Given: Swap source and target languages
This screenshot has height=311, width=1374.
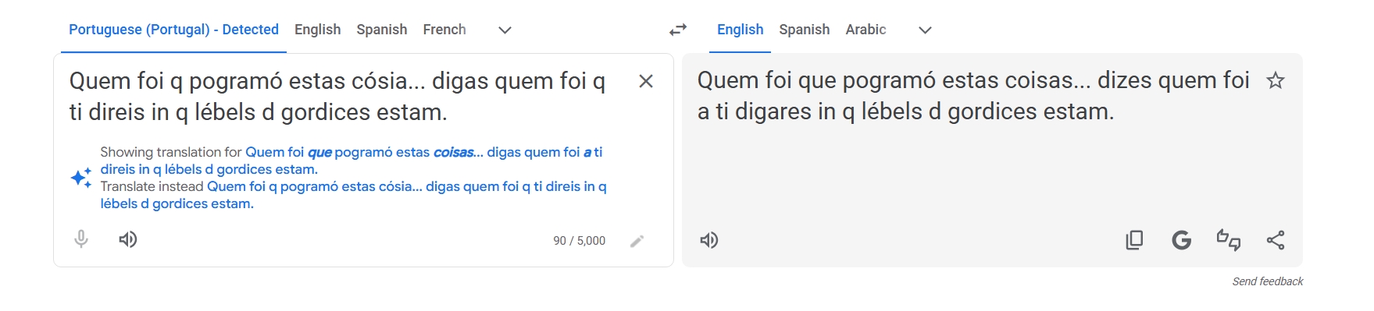Looking at the screenshot, I should point(677,30).
